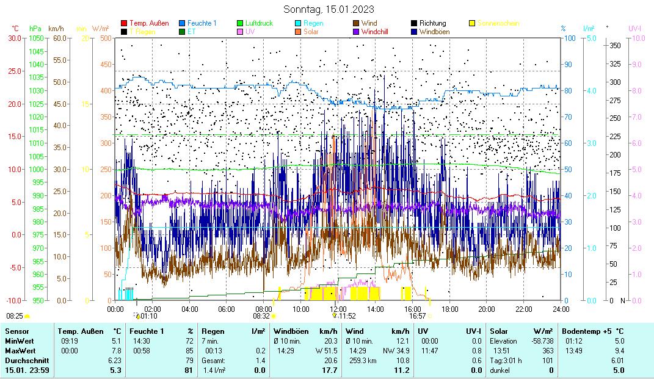This screenshot has width=654, height=379.
Task: Click the sunrise icon next to 08:25
Action: pyautogui.click(x=27, y=316)
